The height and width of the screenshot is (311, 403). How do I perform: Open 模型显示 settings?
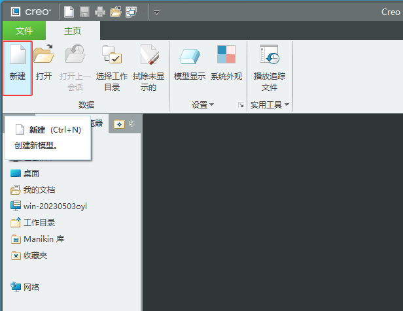(x=190, y=63)
